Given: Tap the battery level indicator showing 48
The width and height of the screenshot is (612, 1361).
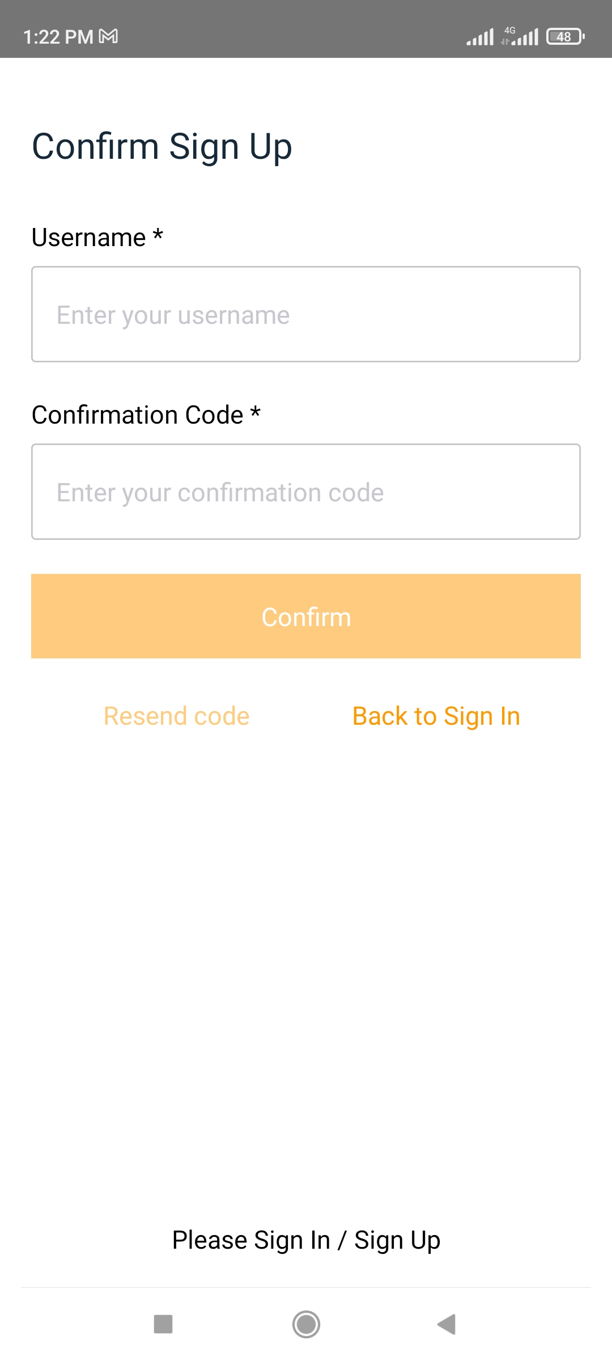Looking at the screenshot, I should click(x=566, y=37).
